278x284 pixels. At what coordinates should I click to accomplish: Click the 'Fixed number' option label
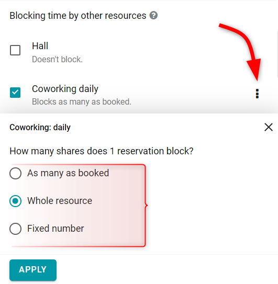tap(55, 229)
